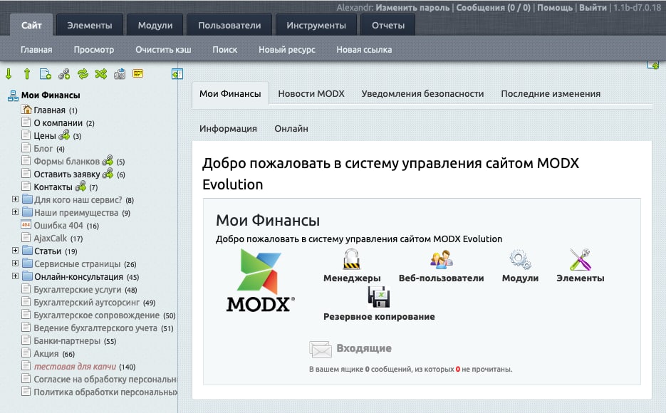Click the chain icon next to Контакты
Image resolution: width=666 pixels, height=413 pixels.
pos(80,186)
